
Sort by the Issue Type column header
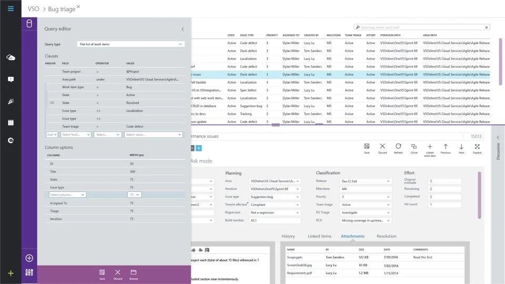(247, 35)
